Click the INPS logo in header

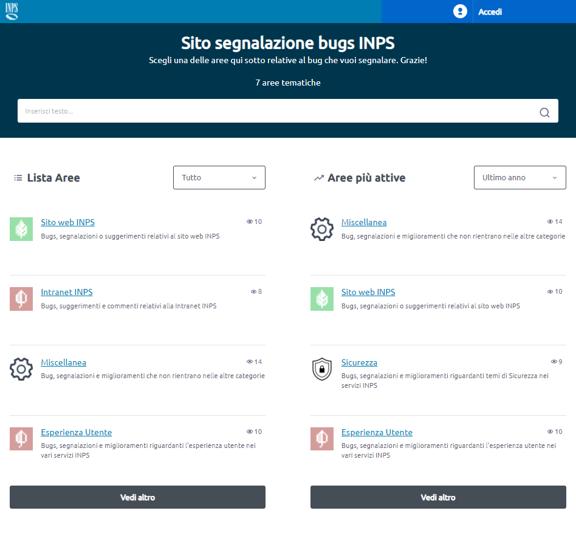pos(12,12)
